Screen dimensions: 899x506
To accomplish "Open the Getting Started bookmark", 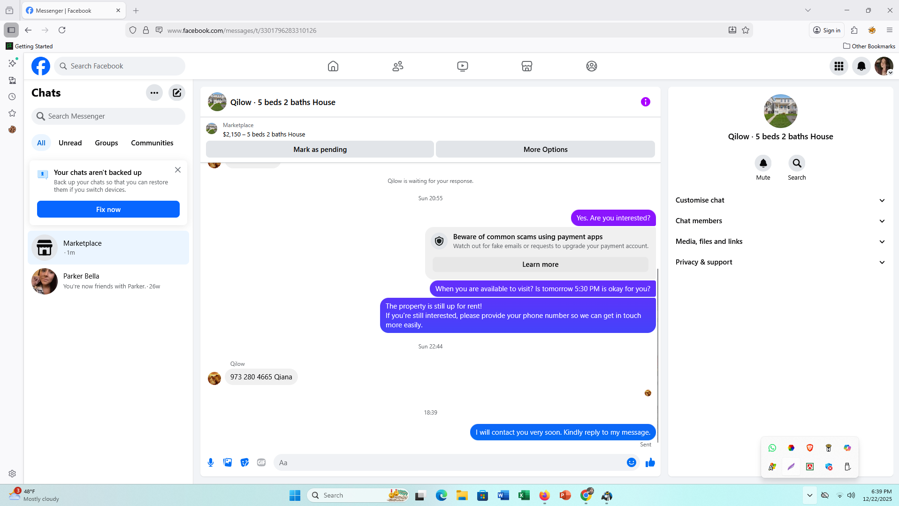I will click(29, 46).
